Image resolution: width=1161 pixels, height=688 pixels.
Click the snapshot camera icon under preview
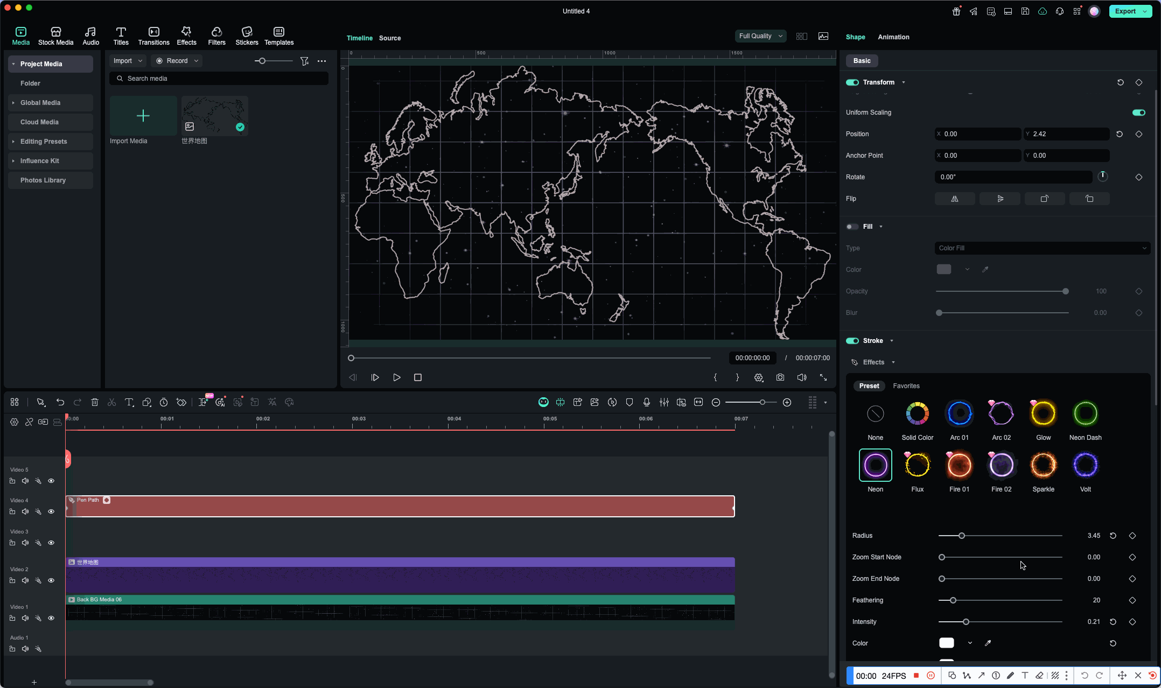[780, 377]
